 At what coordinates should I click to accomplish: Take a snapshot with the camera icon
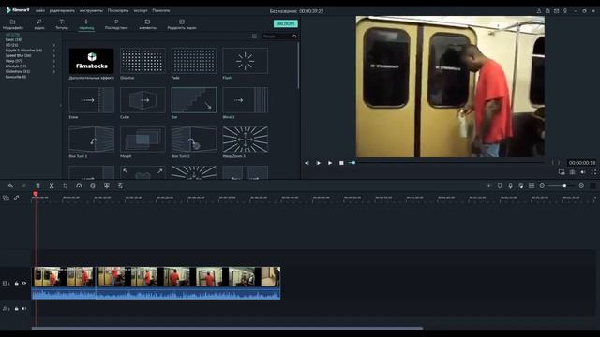(x=572, y=172)
